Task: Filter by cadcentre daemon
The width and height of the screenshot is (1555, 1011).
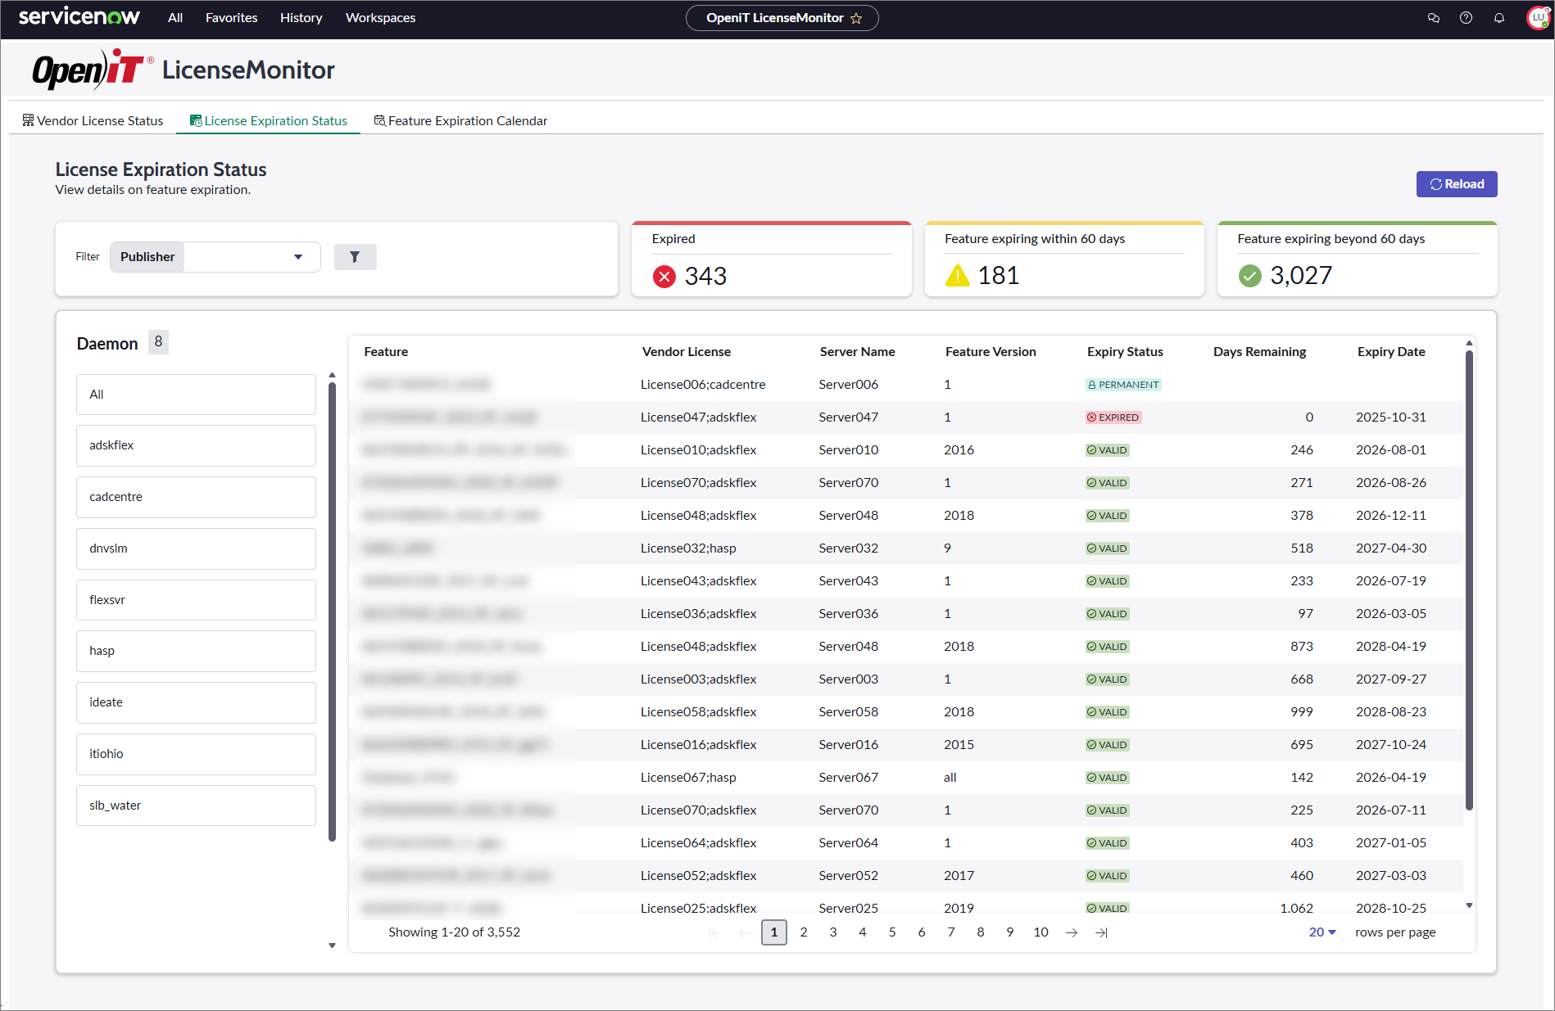Action: 196,497
